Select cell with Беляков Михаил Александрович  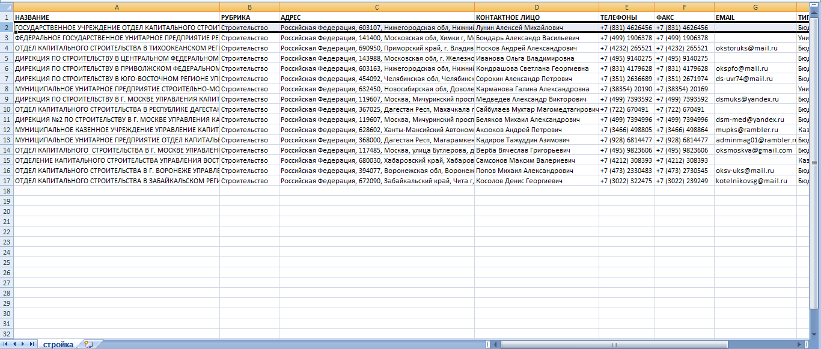(537, 120)
